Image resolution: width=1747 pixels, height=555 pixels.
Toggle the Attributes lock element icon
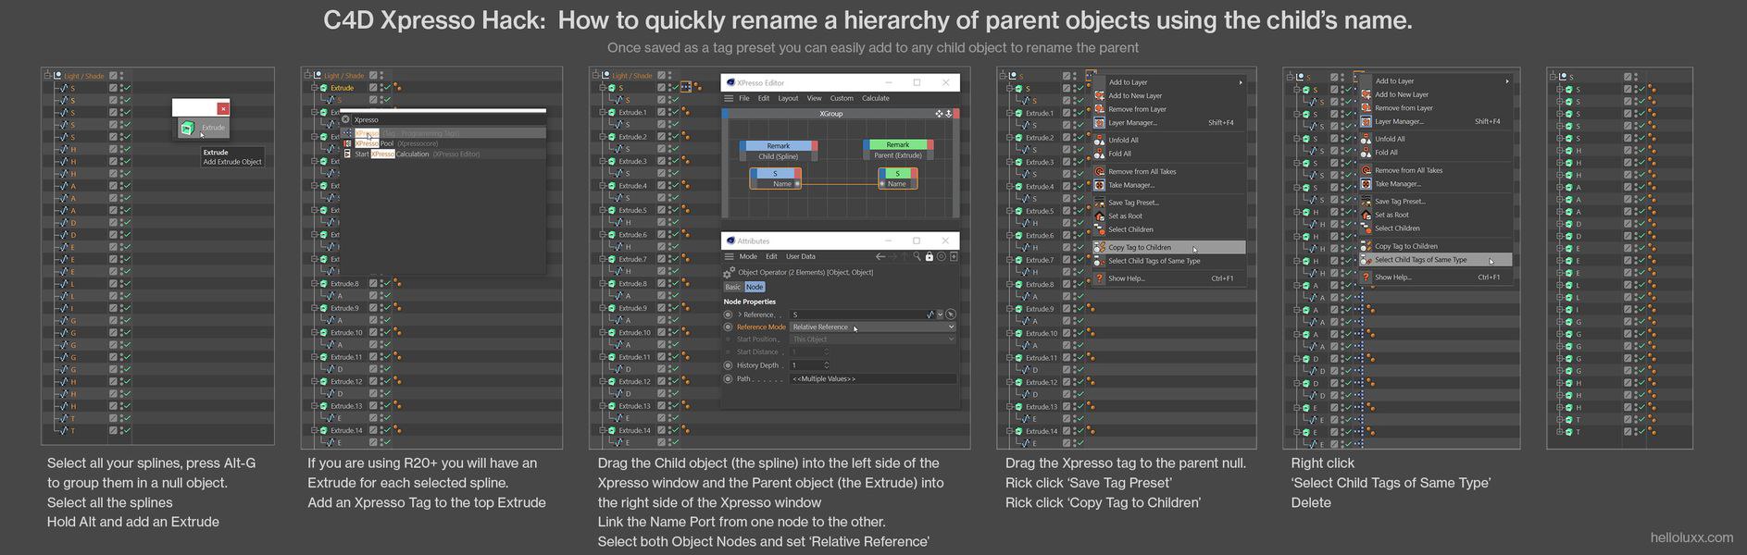(929, 256)
